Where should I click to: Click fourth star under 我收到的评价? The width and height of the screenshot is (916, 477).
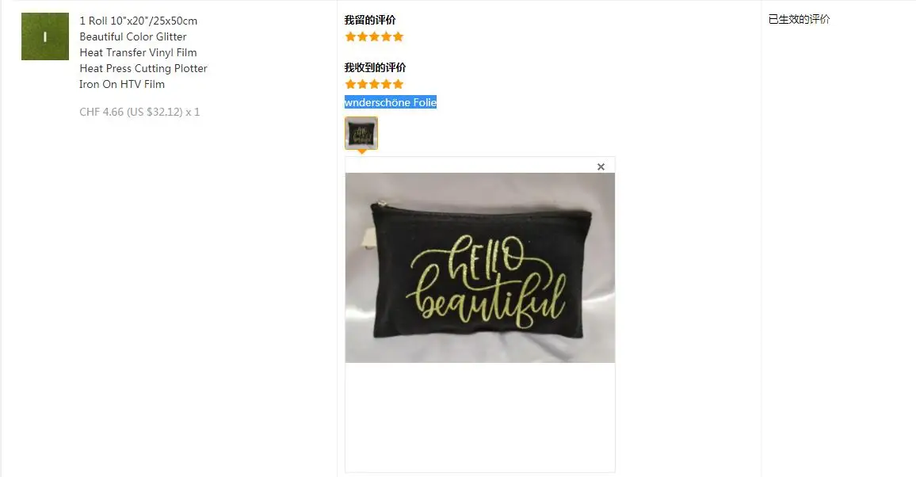(386, 84)
